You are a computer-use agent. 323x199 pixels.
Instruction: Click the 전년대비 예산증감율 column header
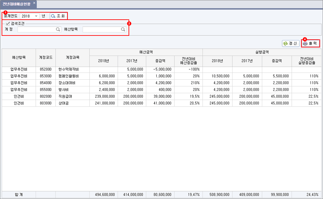pyautogui.click(x=188, y=61)
